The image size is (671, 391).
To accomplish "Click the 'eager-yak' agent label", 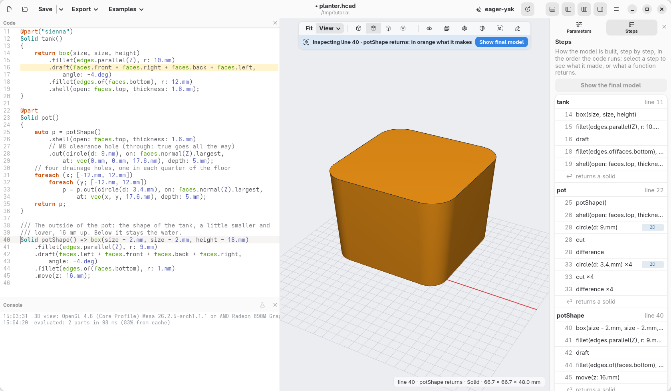I will click(495, 9).
